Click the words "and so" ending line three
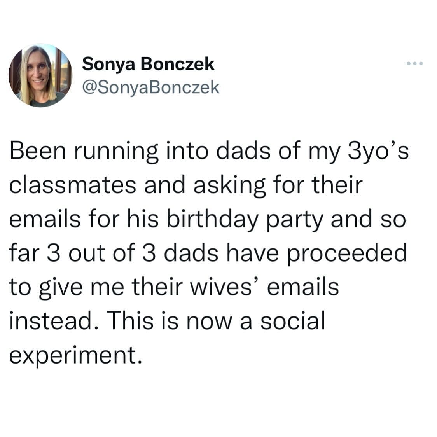The height and width of the screenshot is (437, 437). tap(368, 220)
